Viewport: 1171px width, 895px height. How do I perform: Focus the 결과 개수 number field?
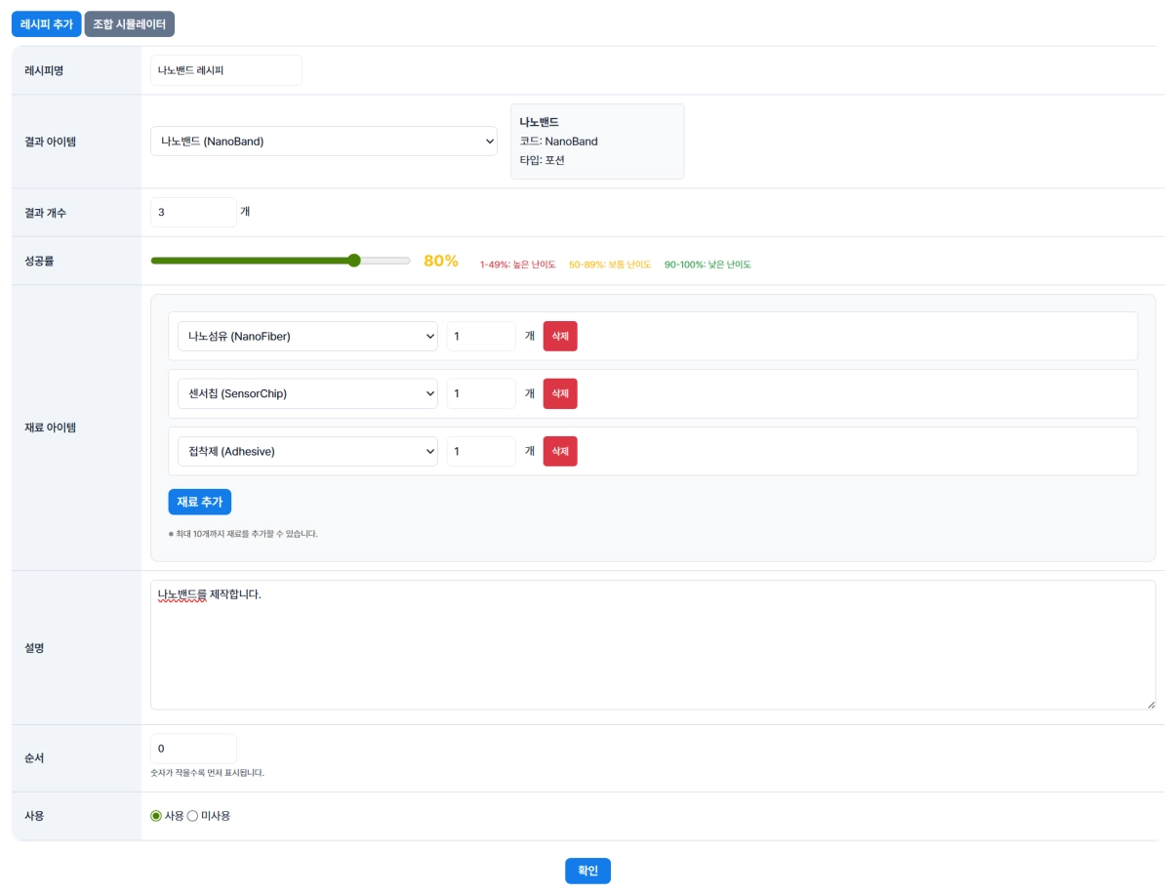[x=193, y=212]
